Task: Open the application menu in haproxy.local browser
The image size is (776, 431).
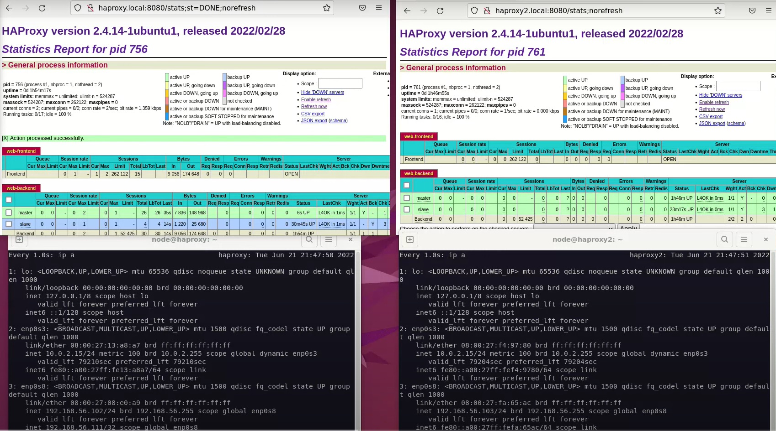Action: [x=379, y=8]
